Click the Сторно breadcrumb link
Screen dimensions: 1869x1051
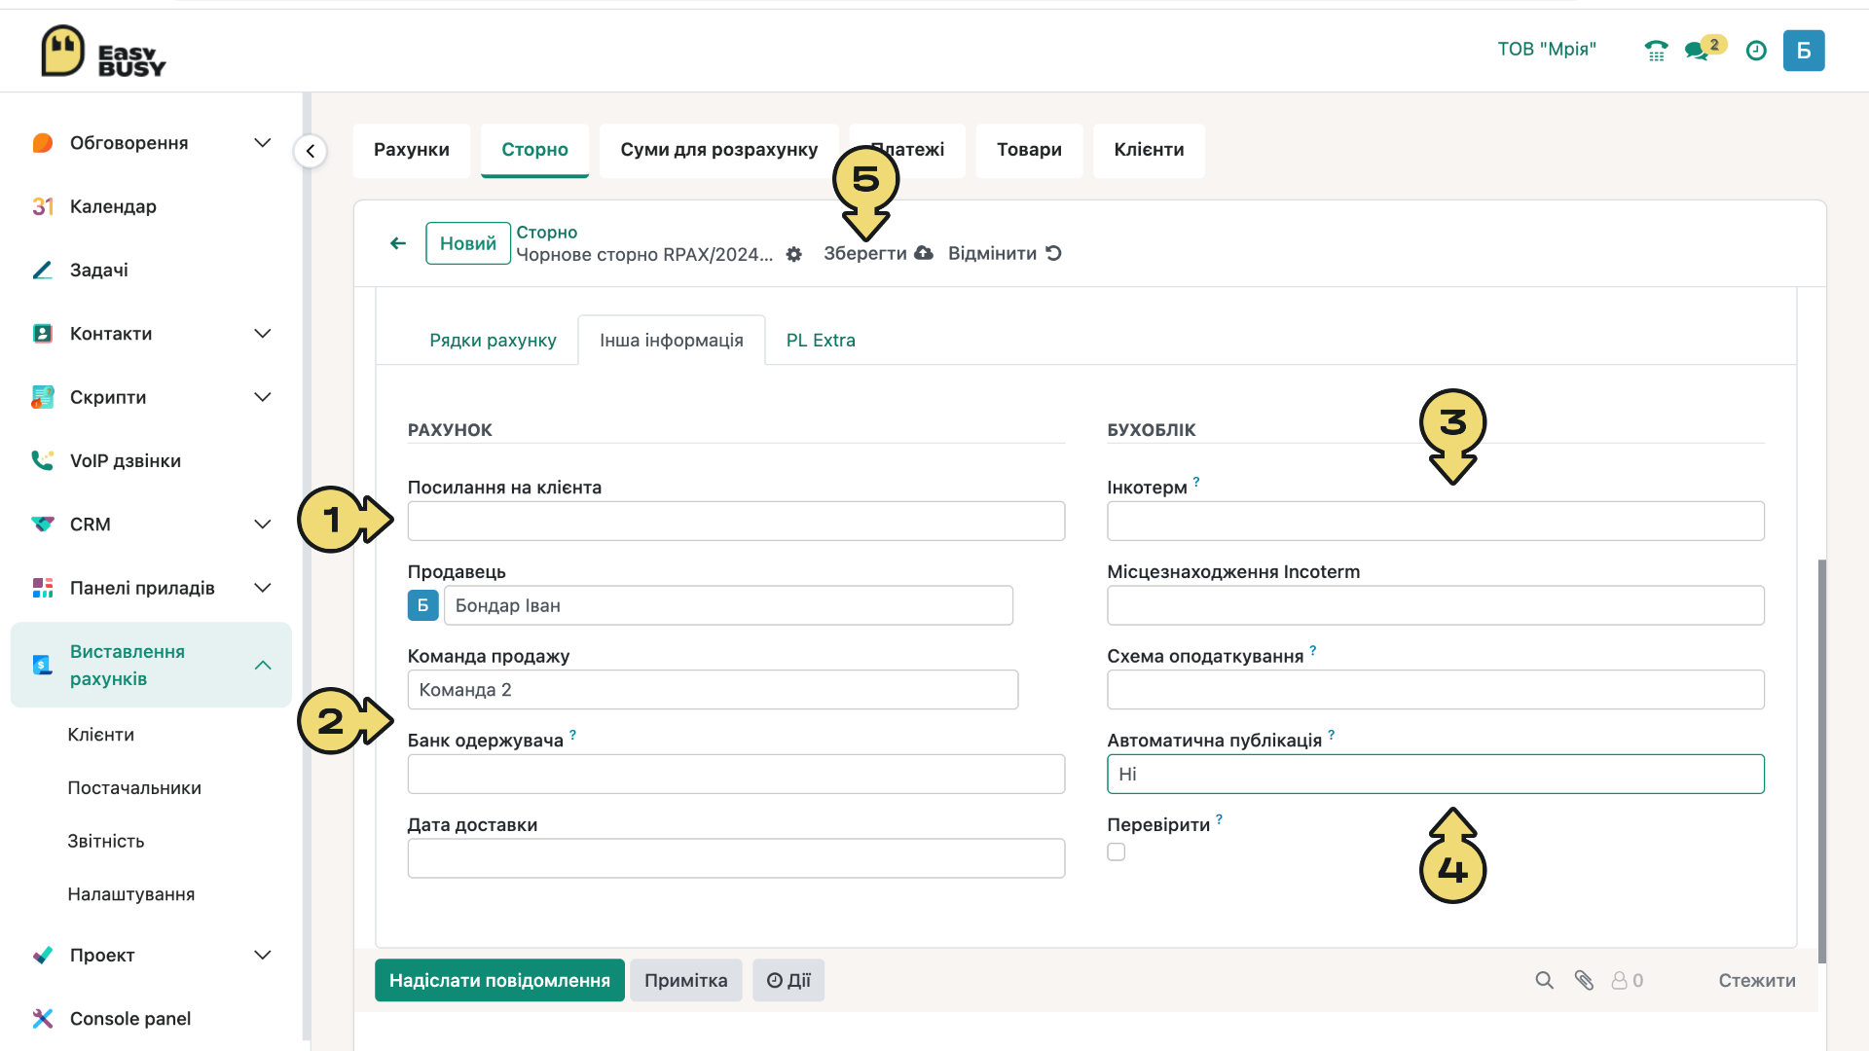(x=547, y=233)
